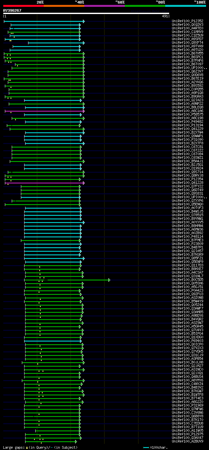This screenshot has height=450, width=209.
Task: Click the UniRef100_Q4BUS4 label
Action: [x=187, y=377]
